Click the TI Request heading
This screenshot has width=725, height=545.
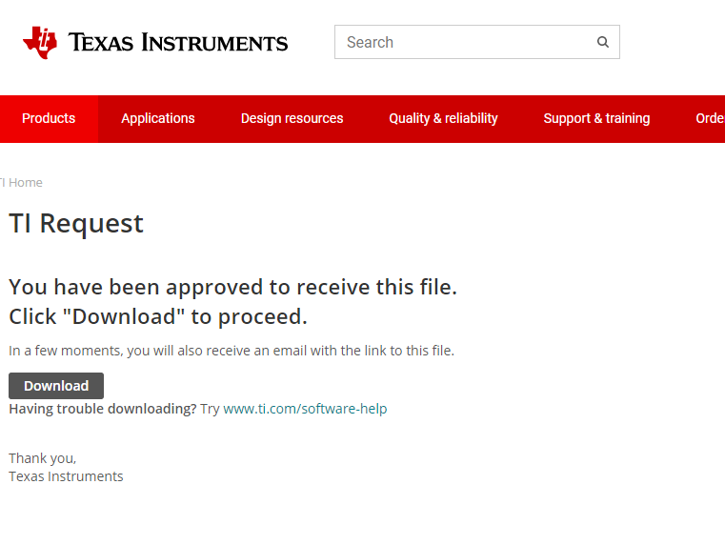point(76,223)
